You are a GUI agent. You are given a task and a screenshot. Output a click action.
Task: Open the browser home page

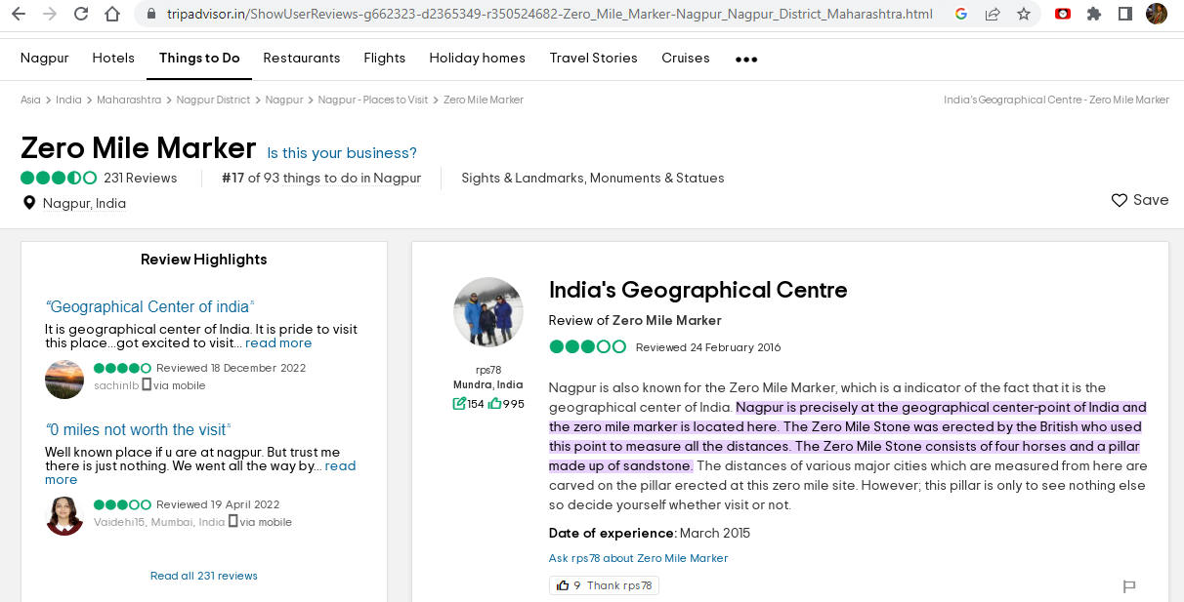pos(112,15)
